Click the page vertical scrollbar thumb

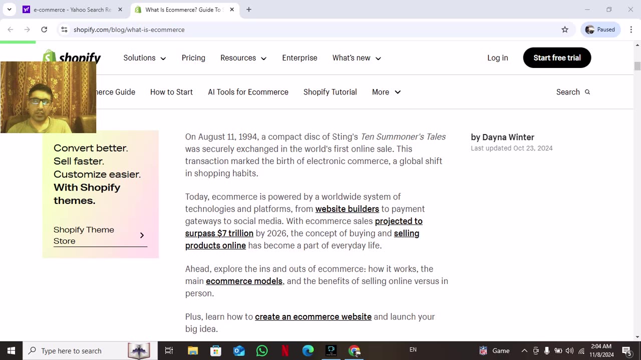coord(637,66)
